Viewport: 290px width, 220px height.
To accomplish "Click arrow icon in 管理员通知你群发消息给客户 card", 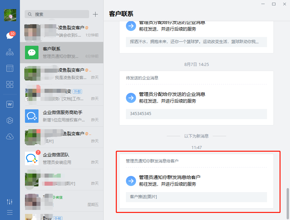I will pos(131,181).
